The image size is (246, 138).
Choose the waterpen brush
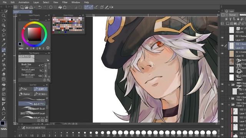pos(32,99)
